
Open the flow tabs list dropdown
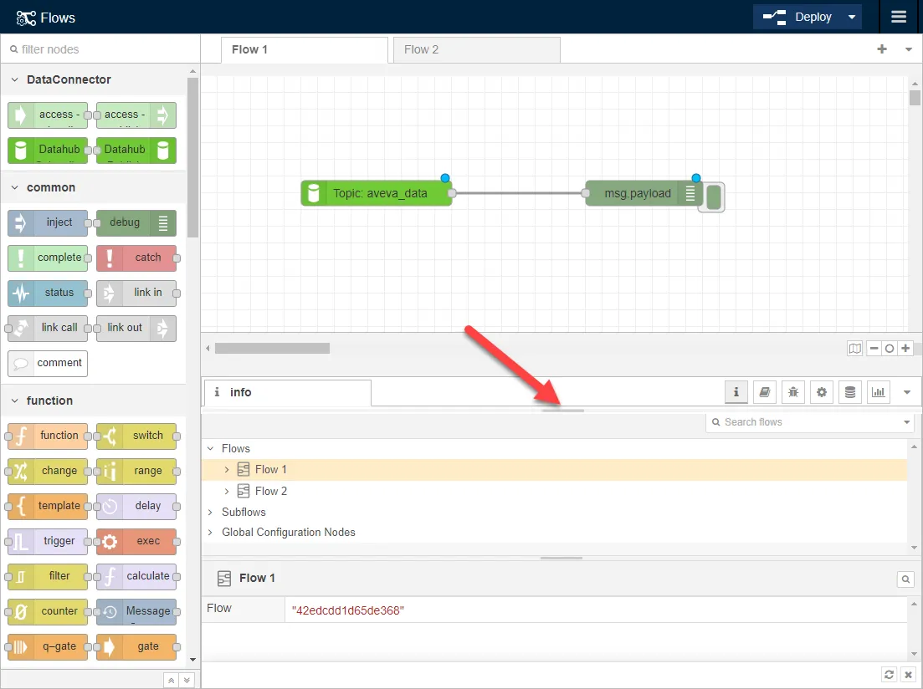(908, 49)
